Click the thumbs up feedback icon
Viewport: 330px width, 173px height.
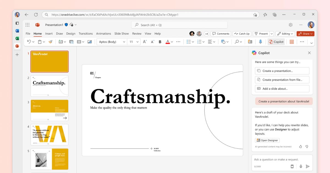click(x=300, y=147)
